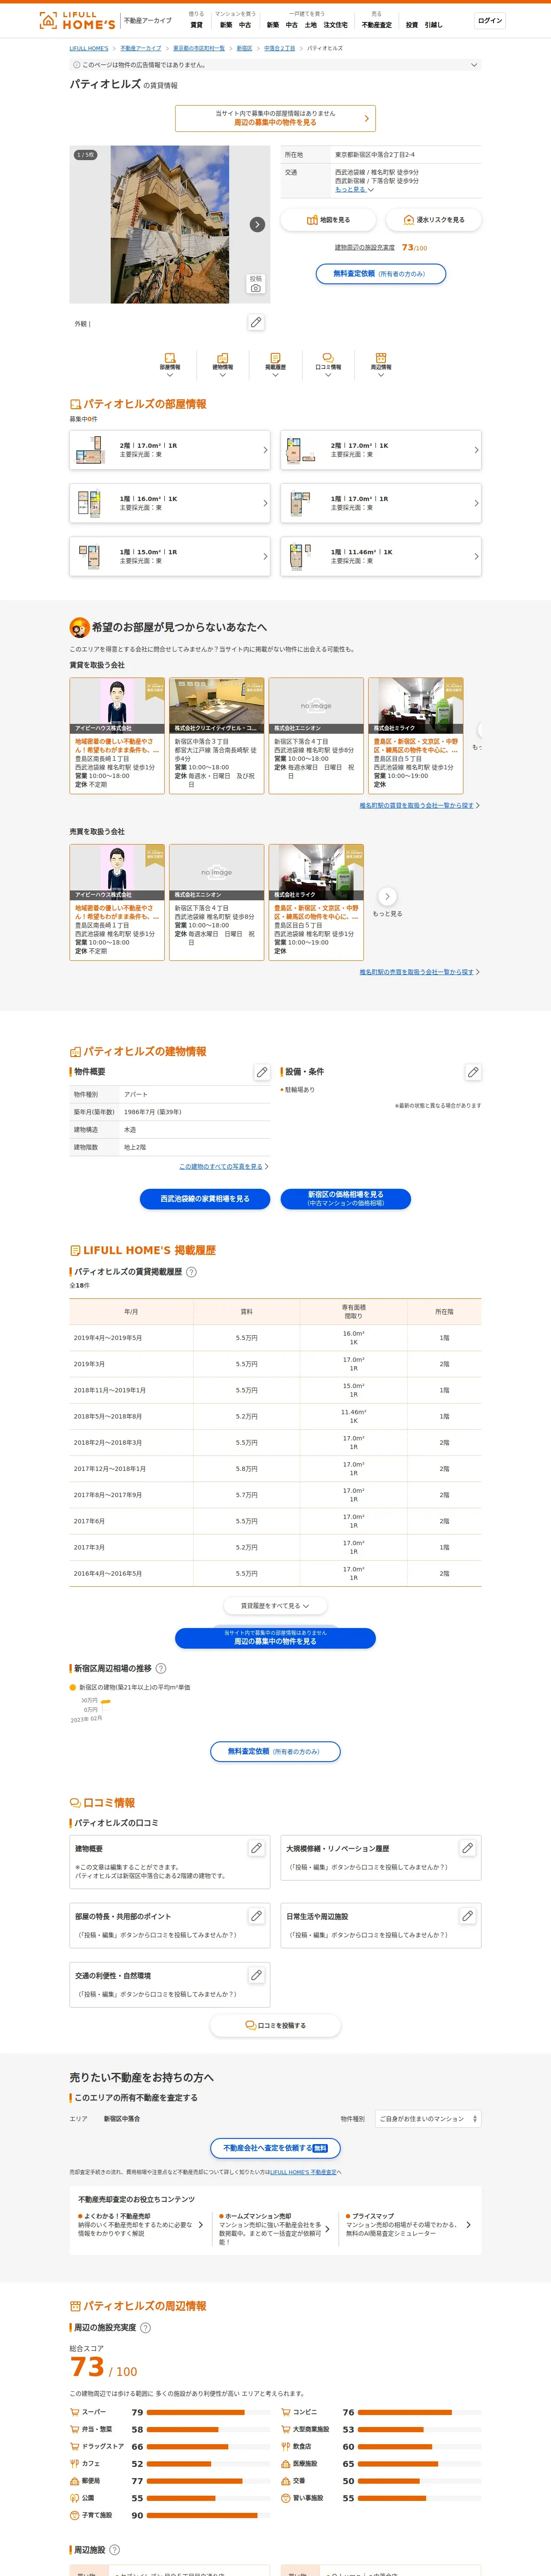Screen dimensions: 551x2576
Task: Open the 1階 16.0m² 1K room row
Action: coord(170,503)
